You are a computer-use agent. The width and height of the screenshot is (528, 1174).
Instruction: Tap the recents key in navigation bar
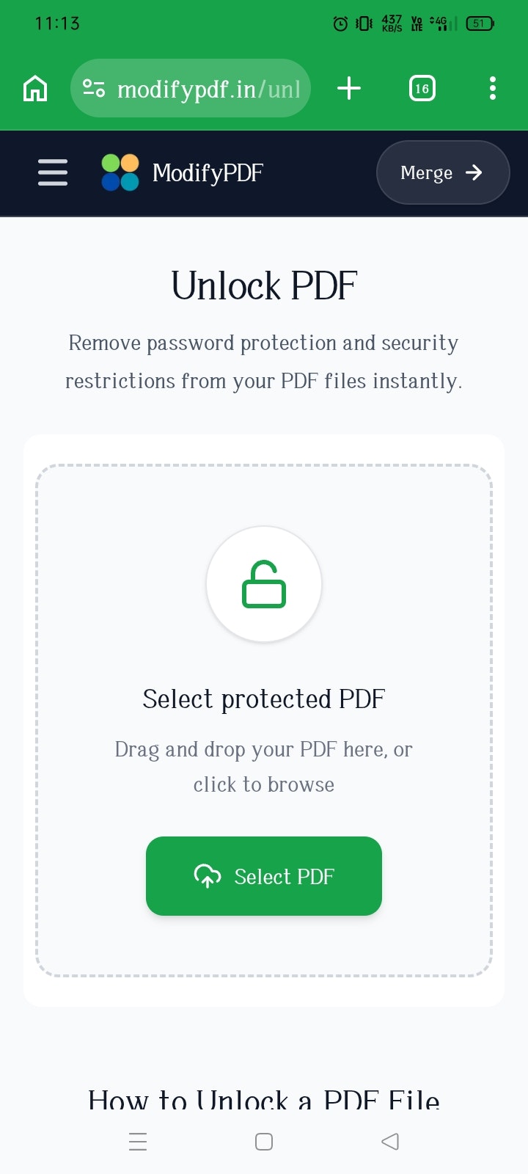[138, 1142]
